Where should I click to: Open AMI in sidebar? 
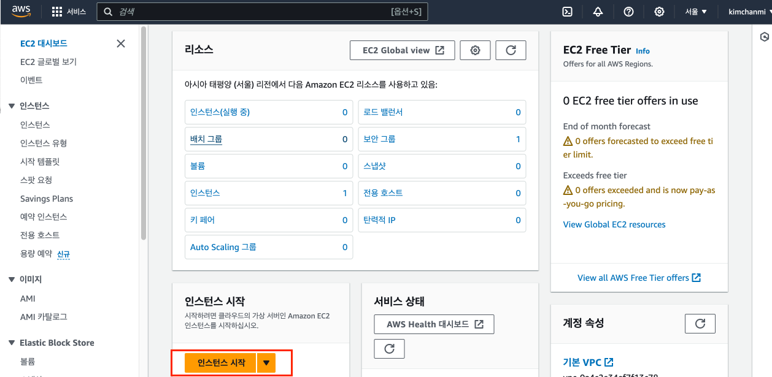point(28,299)
